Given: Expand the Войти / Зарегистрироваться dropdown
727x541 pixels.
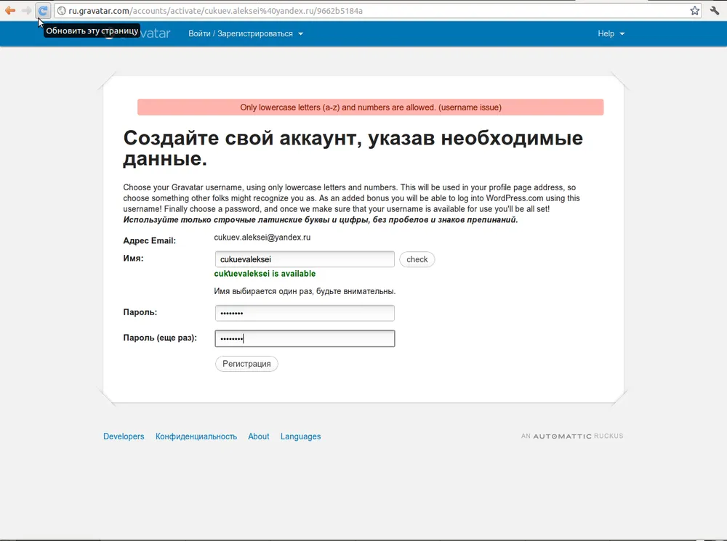Looking at the screenshot, I should click(246, 33).
